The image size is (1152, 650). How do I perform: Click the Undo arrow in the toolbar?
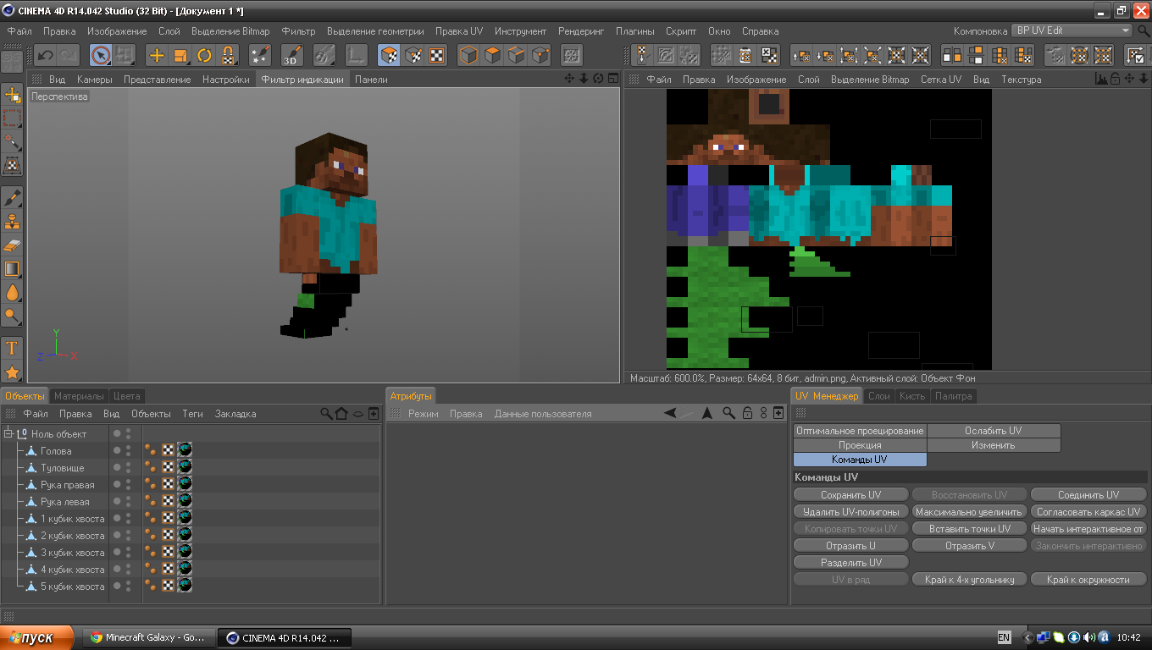[45, 56]
